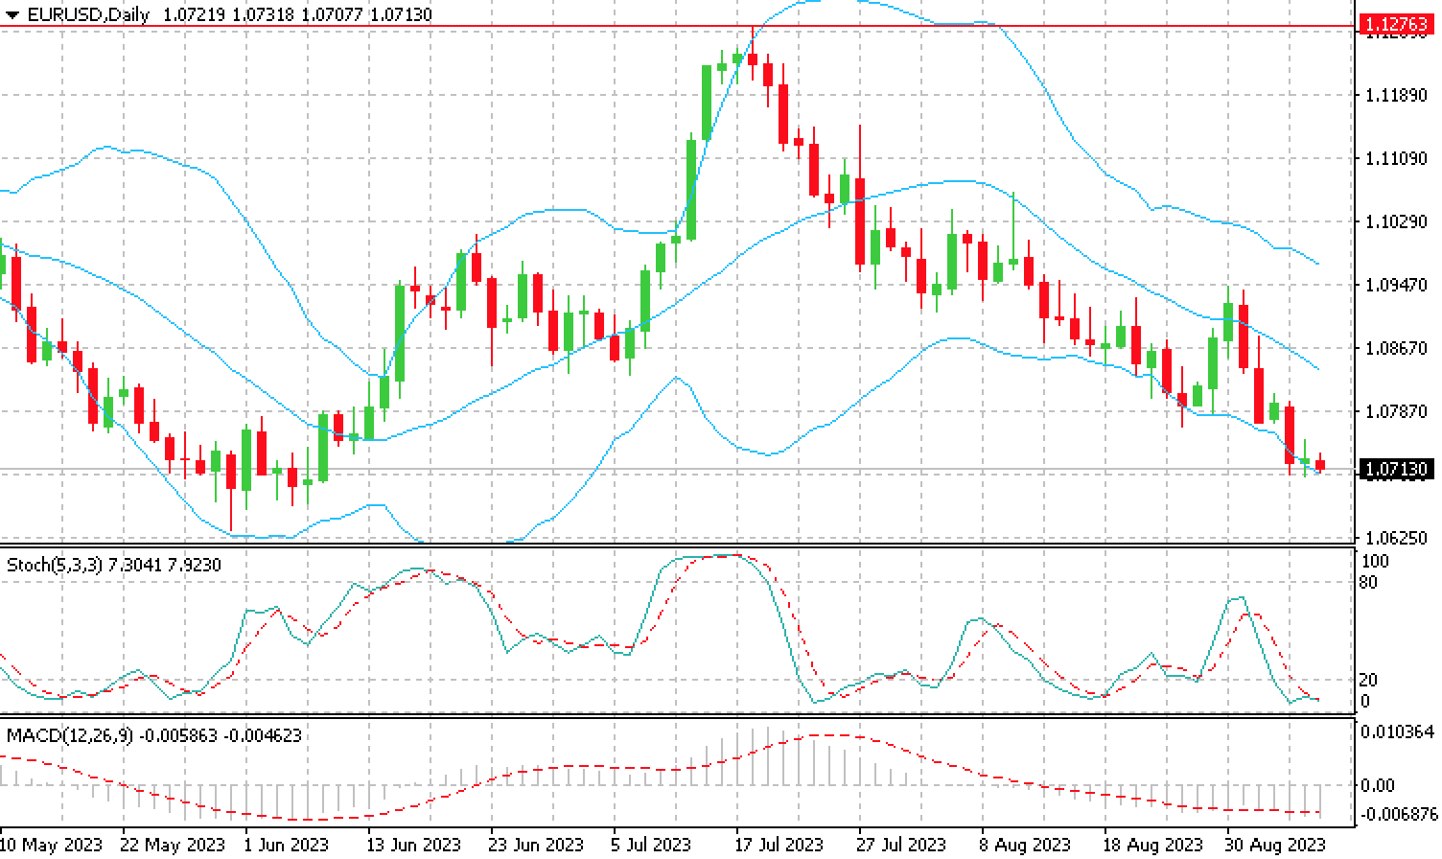The image size is (1442, 859).
Task: Select the Stoch(5,3,3) indicator label
Action: coord(54,565)
